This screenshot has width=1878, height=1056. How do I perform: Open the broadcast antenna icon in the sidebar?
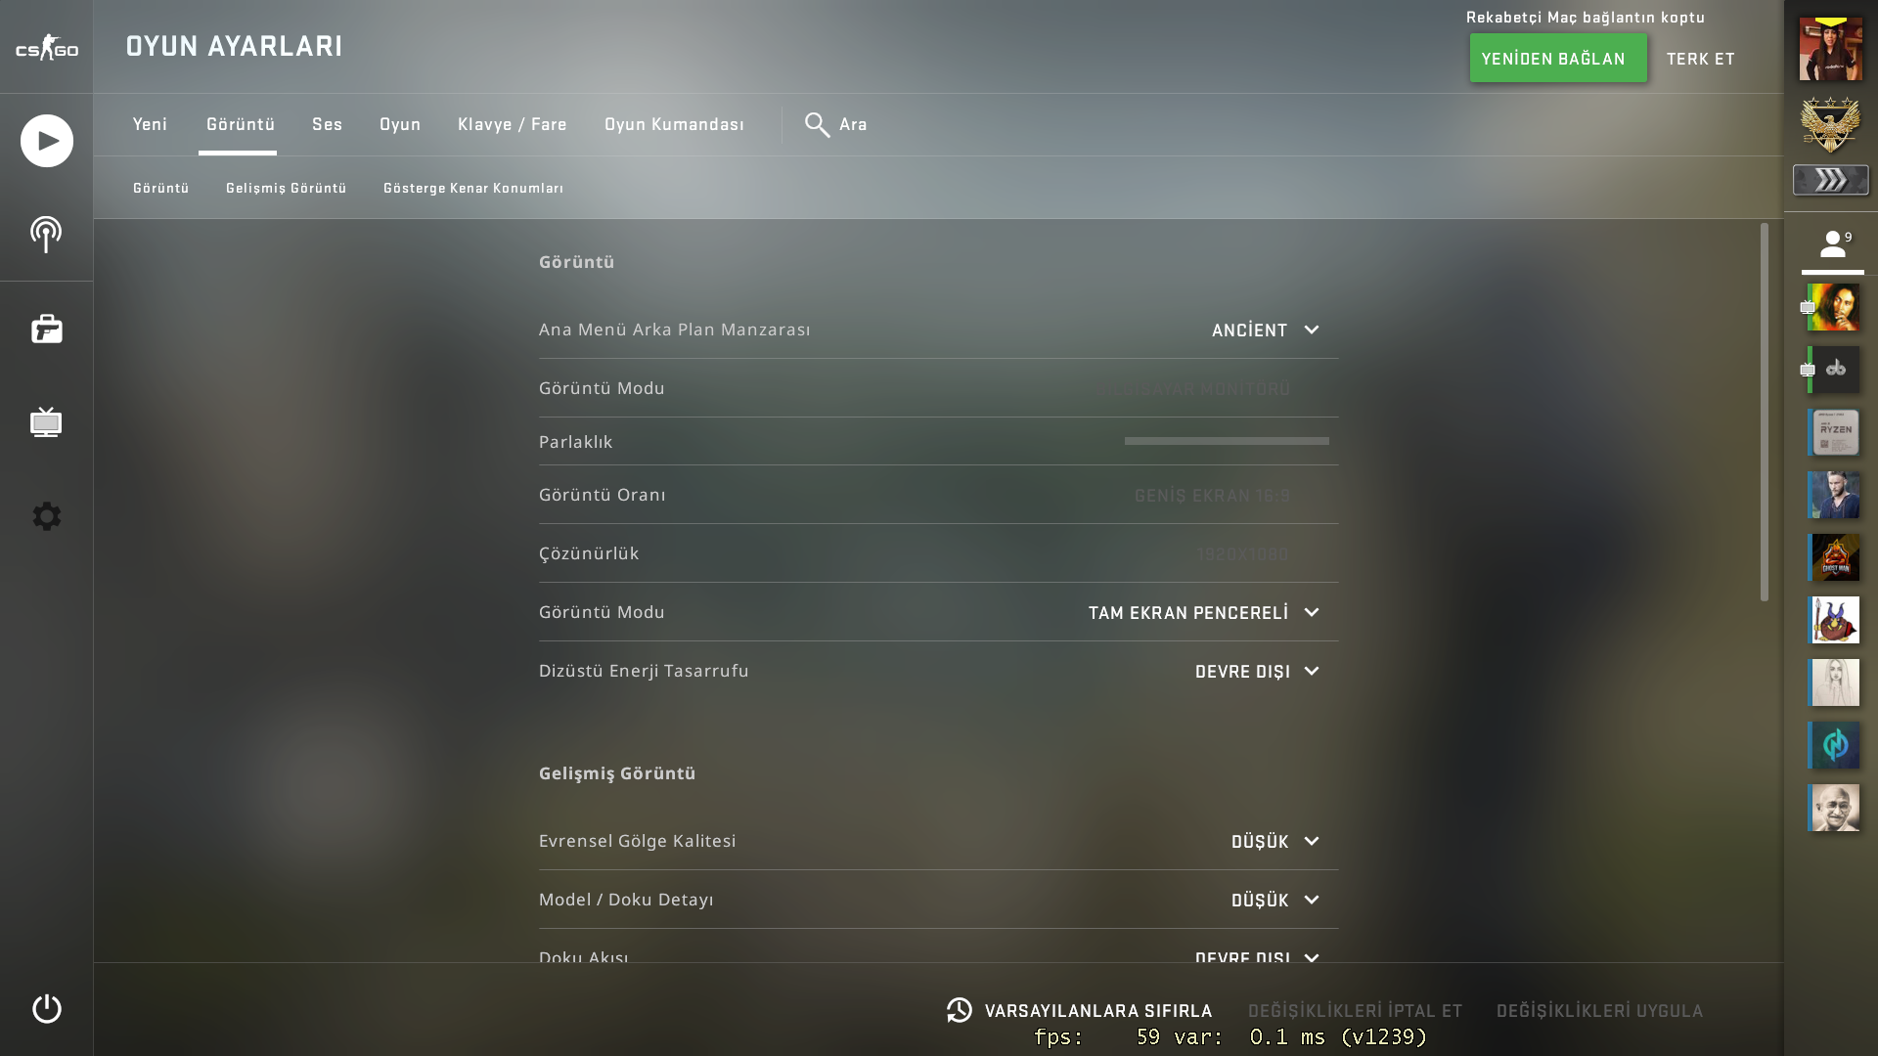pos(46,235)
